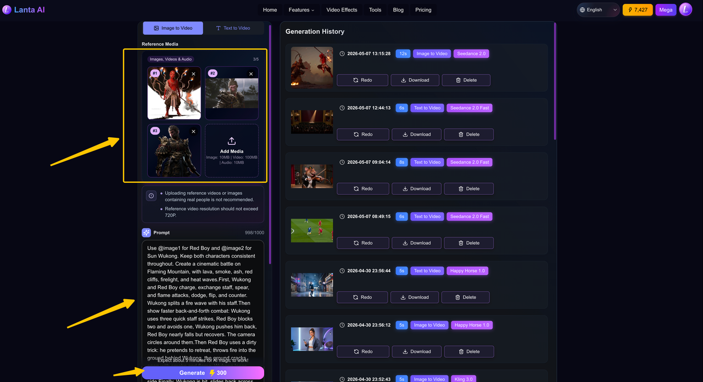Open the 08:49:15 soccer video thumbnail
This screenshot has height=382, width=703.
click(312, 230)
